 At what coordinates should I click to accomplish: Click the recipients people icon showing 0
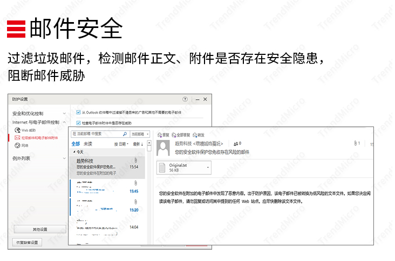pos(237,144)
